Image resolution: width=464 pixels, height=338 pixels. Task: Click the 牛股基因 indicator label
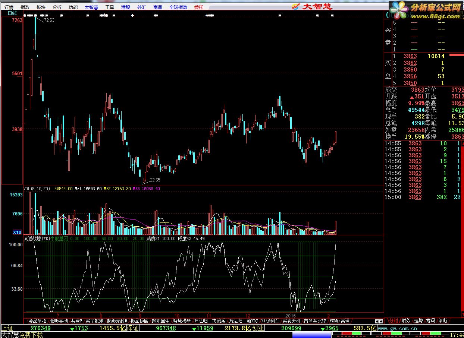[x=59, y=239]
